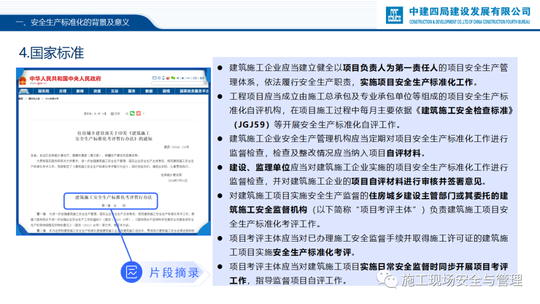Click the bold text 《建筑施工安全检查标准》
The width and height of the screenshot is (540, 304).
pos(463,110)
